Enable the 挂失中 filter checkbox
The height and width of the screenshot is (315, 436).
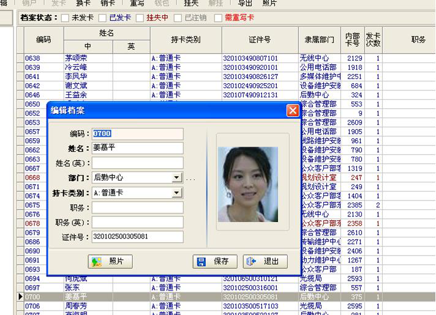140,18
